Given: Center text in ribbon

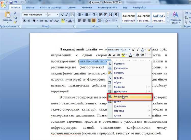Looking at the screenshot, I should tap(84, 20).
